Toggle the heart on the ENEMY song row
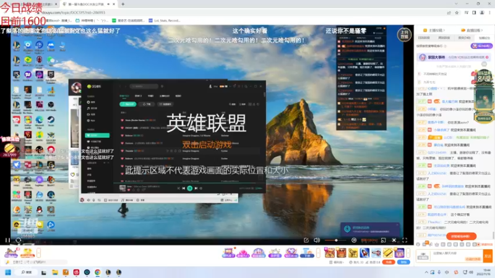 coord(122,128)
